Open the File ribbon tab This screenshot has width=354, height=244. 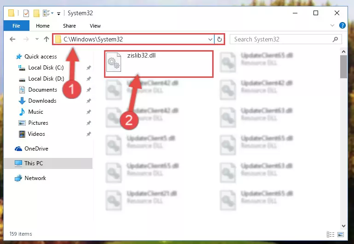(16, 26)
